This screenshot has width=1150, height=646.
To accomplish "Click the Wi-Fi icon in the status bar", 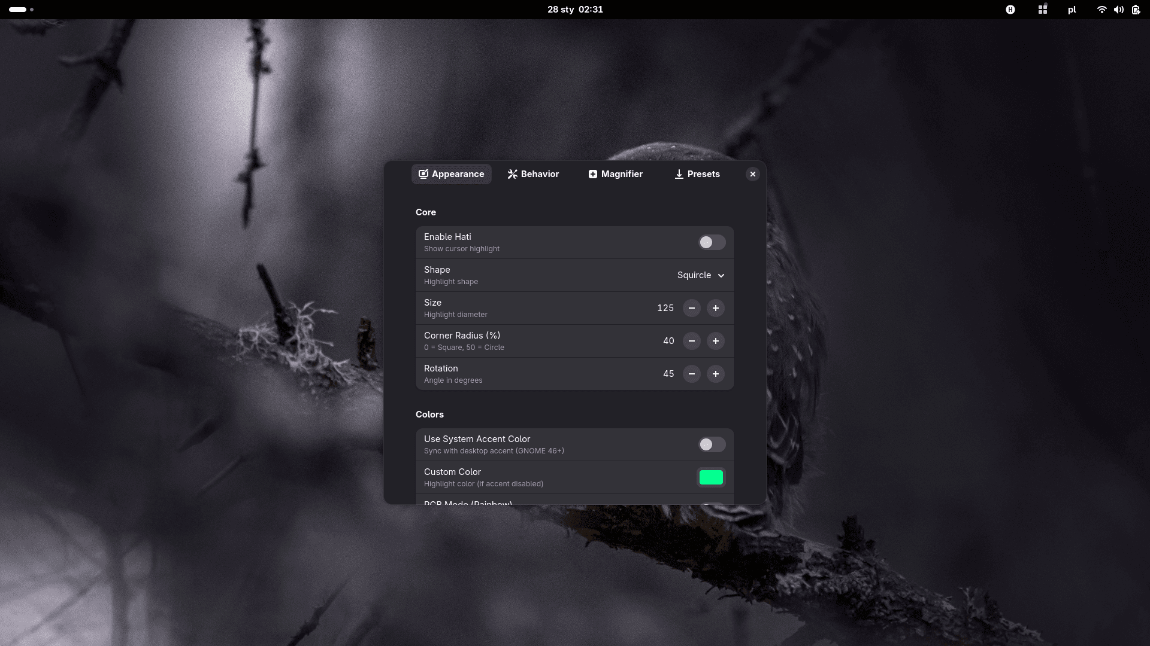I will (x=1101, y=10).
